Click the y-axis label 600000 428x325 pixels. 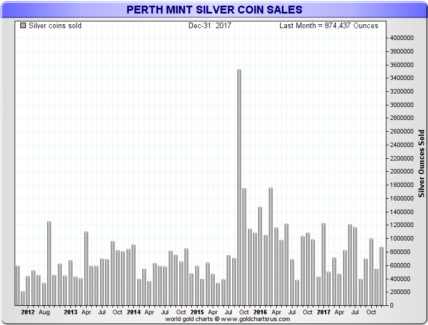click(x=400, y=265)
